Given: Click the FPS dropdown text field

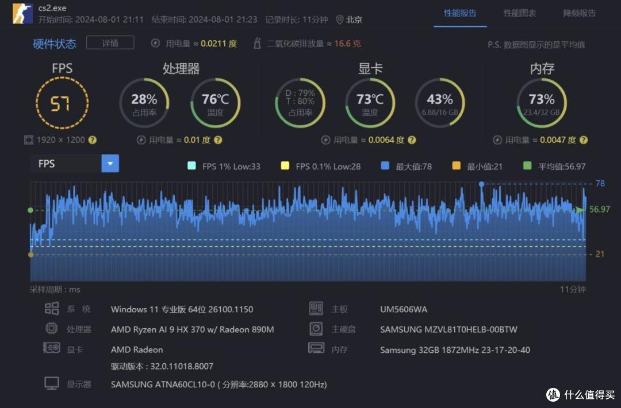Looking at the screenshot, I should tap(66, 164).
